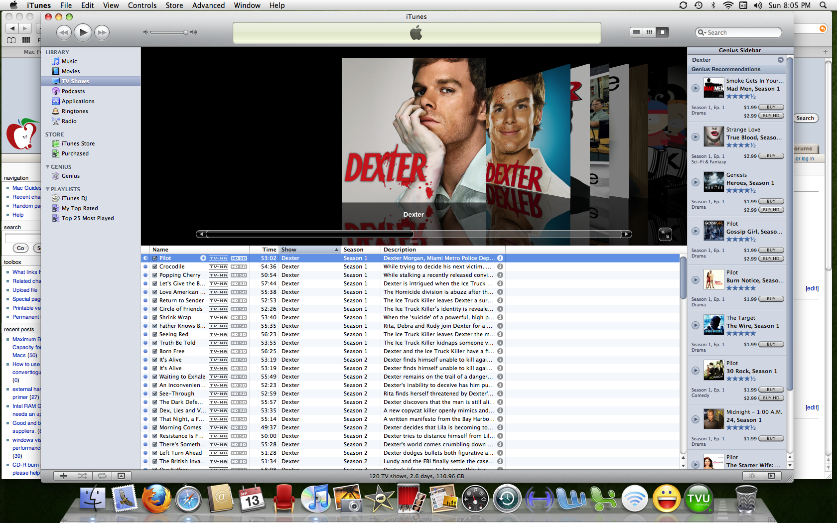Screen dimensions: 837x523
Task: Open Applications in the sidebar
Action: click(x=78, y=101)
